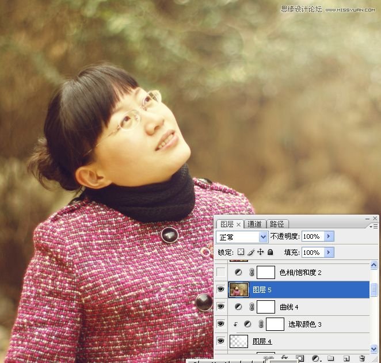Image resolution: width=381 pixels, height=363 pixels.
Task: Select the 图层 5 photo thumbnail
Action: [239, 289]
